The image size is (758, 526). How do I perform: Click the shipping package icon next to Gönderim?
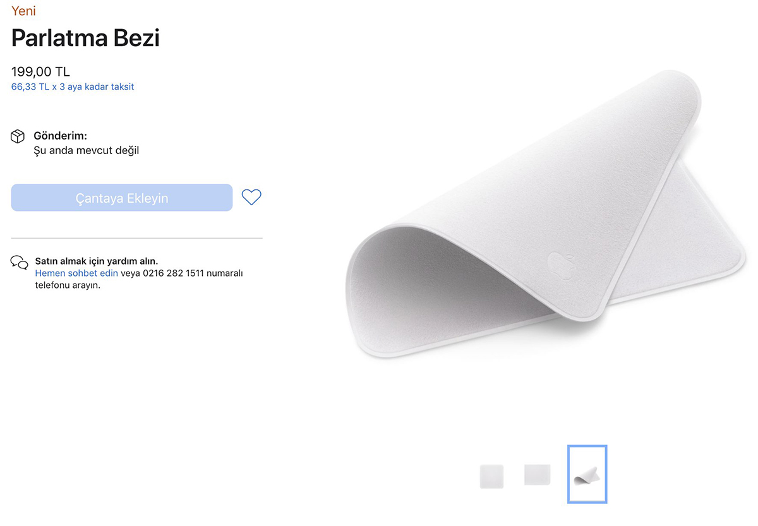point(17,135)
